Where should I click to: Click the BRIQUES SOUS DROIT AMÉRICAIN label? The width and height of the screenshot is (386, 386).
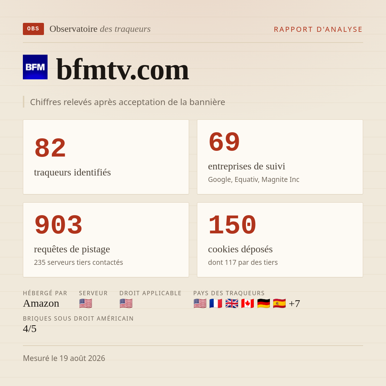coord(78,318)
